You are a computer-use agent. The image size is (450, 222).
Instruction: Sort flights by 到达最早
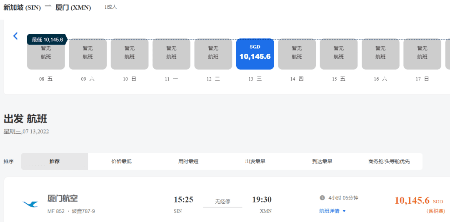coord(322,161)
